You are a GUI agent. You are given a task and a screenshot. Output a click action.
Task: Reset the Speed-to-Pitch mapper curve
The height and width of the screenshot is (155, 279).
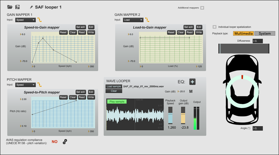[x=63, y=97]
